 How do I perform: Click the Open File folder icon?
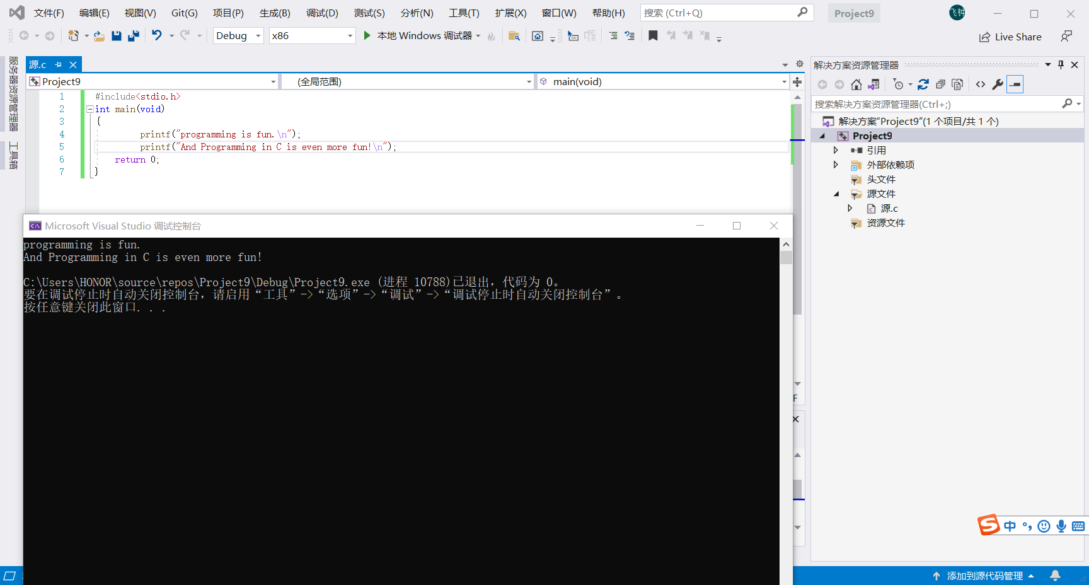click(99, 36)
